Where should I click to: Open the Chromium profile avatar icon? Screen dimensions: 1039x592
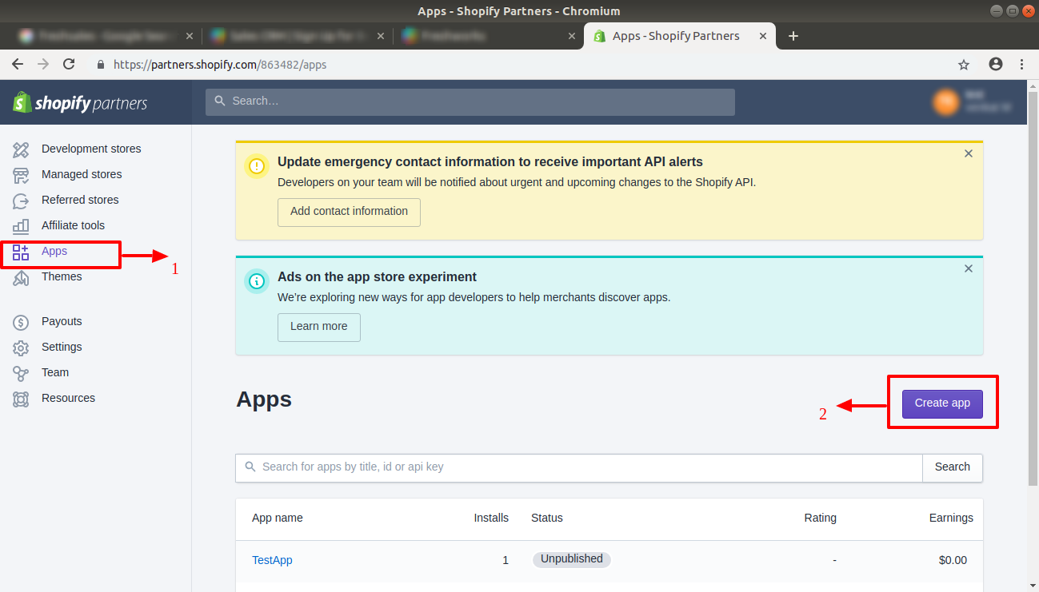pos(996,65)
